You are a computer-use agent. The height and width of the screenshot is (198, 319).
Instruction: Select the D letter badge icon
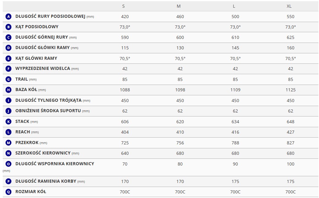(9, 48)
